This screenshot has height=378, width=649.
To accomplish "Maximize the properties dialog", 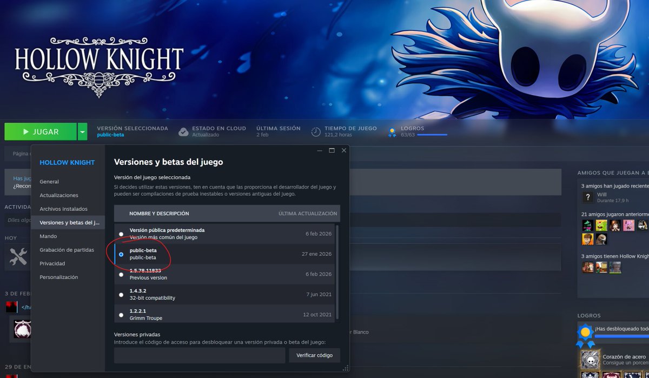I will pyautogui.click(x=332, y=150).
